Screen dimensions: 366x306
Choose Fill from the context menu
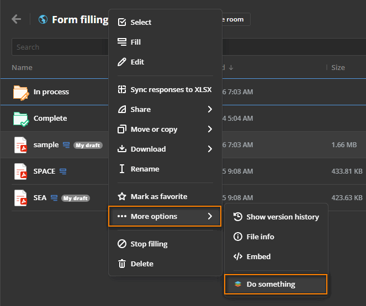[165, 42]
